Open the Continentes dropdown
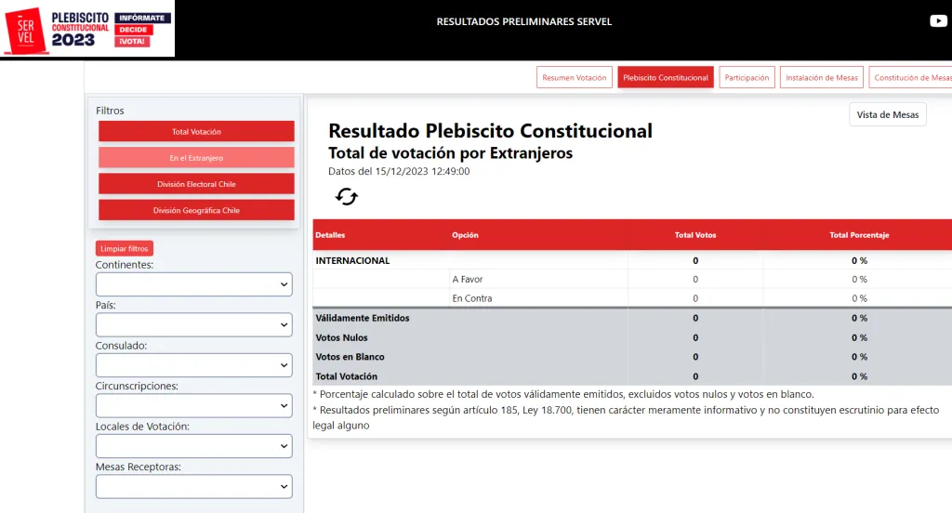Image resolution: width=952 pixels, height=513 pixels. click(193, 284)
